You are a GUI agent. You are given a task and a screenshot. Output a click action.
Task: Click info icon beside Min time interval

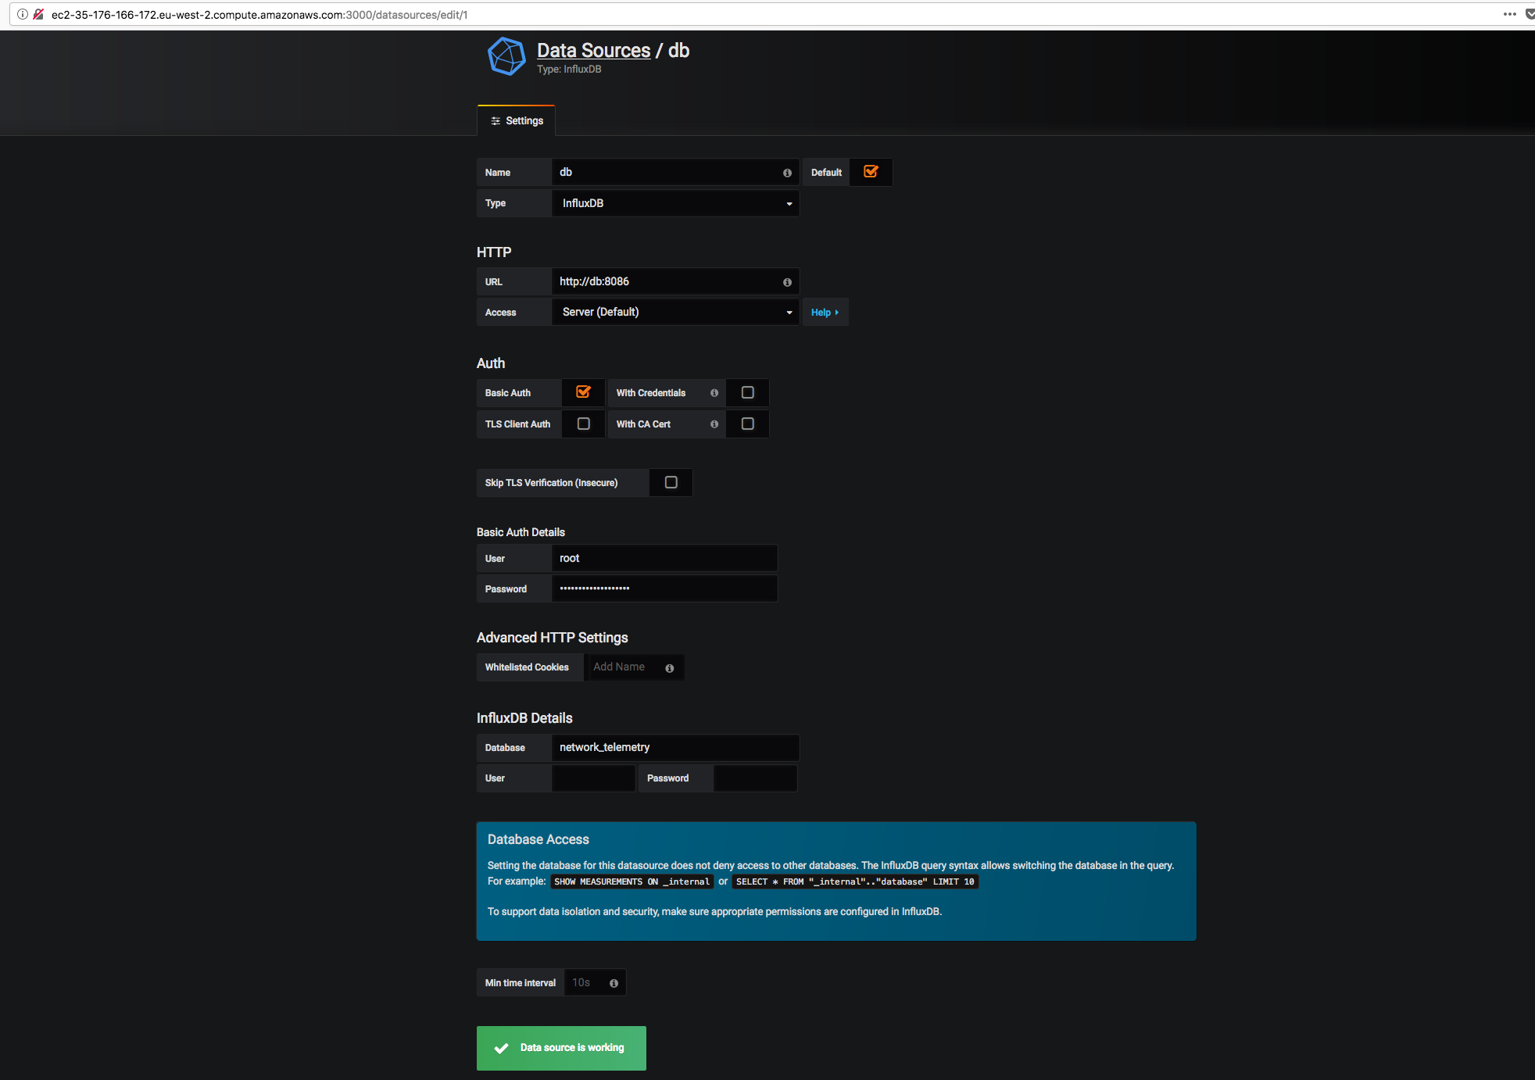coord(614,984)
